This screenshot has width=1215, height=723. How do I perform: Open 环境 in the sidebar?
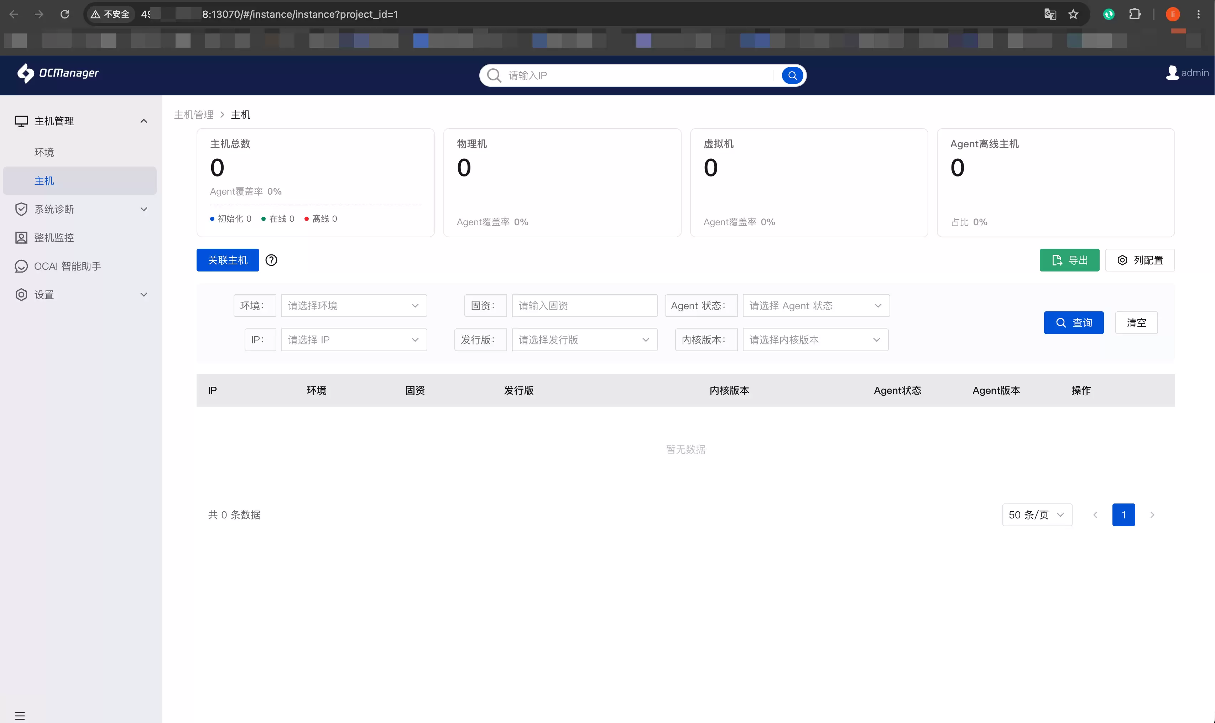[x=44, y=153]
